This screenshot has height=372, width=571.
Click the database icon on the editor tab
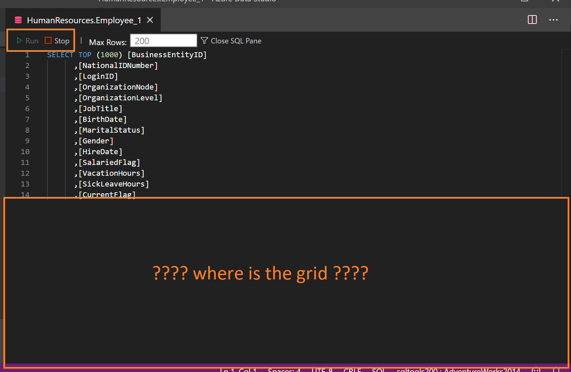18,20
